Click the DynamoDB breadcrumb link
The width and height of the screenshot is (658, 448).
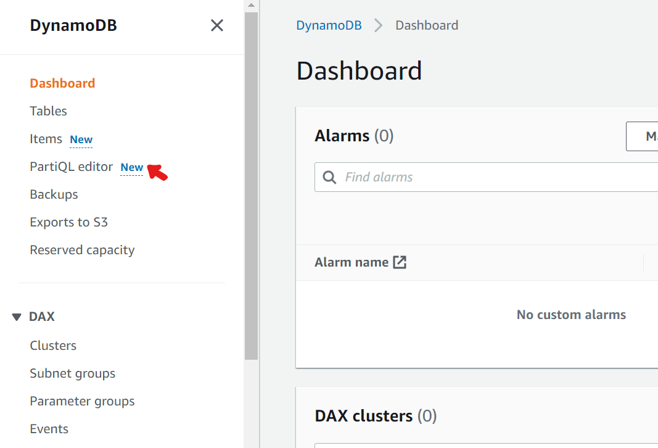tap(329, 25)
